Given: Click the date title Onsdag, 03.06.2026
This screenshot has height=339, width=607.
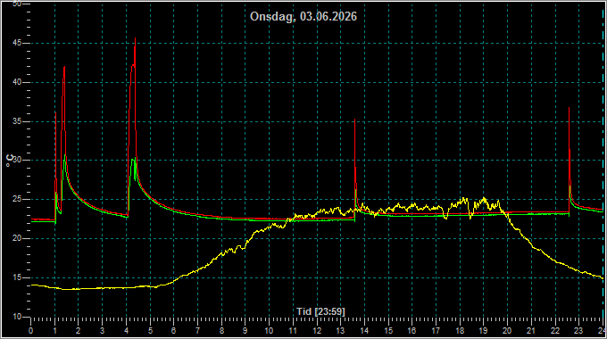Looking at the screenshot, I should (303, 17).
